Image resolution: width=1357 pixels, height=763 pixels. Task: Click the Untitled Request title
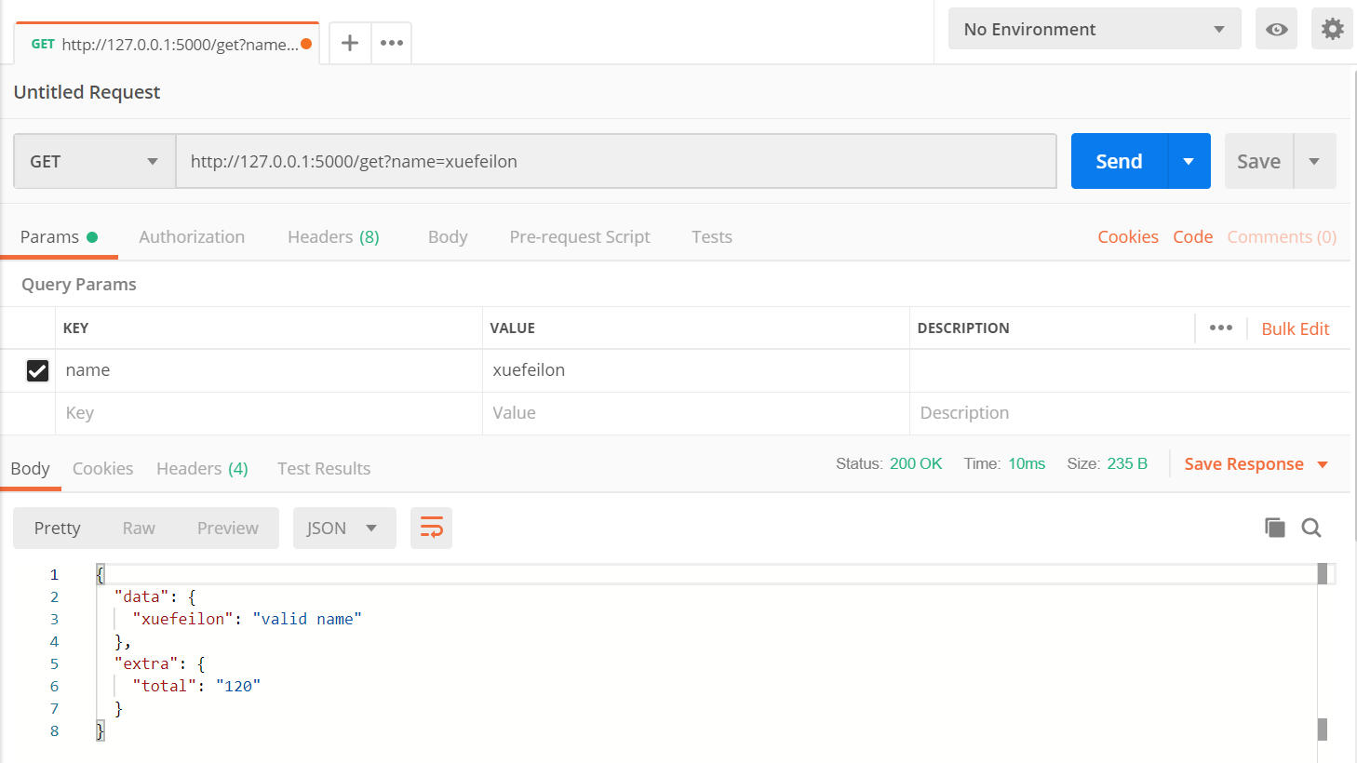pos(87,92)
